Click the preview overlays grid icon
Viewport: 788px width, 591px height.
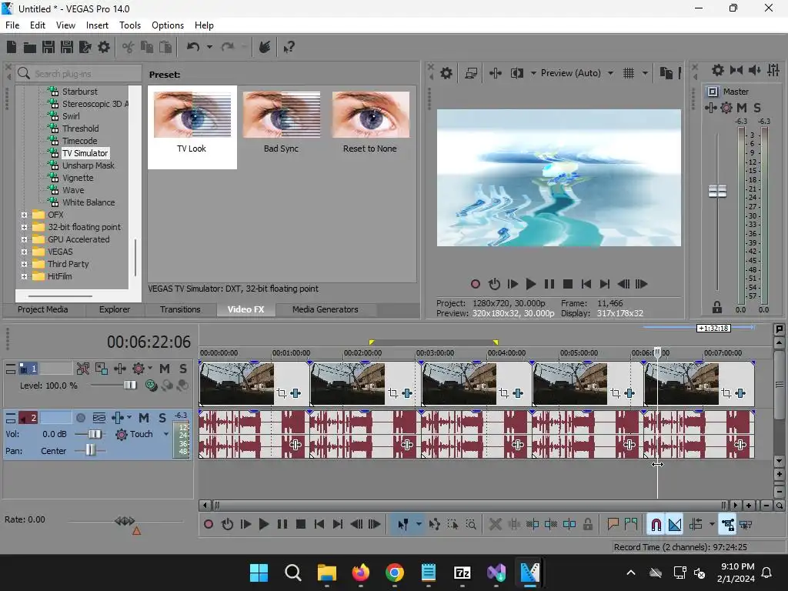628,73
